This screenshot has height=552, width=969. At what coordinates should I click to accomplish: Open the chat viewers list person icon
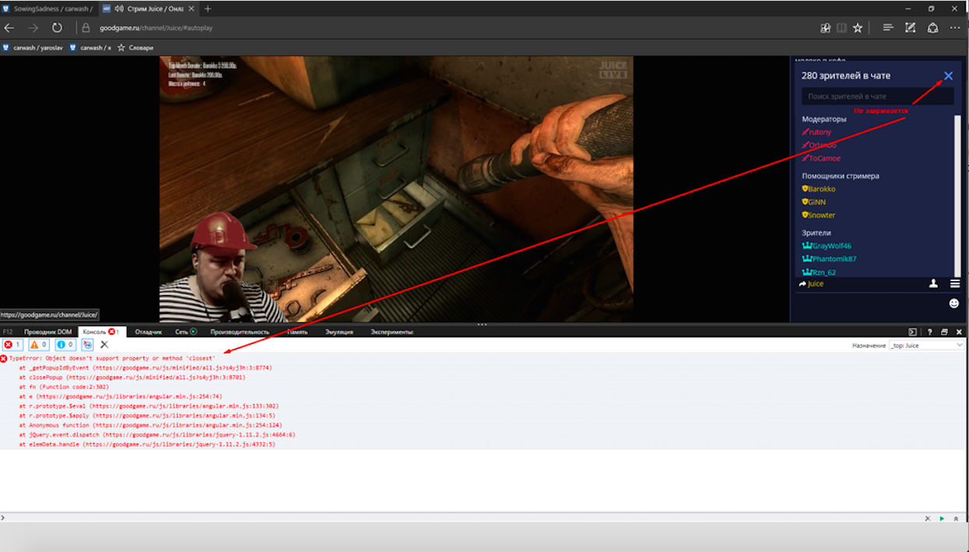[x=934, y=284]
